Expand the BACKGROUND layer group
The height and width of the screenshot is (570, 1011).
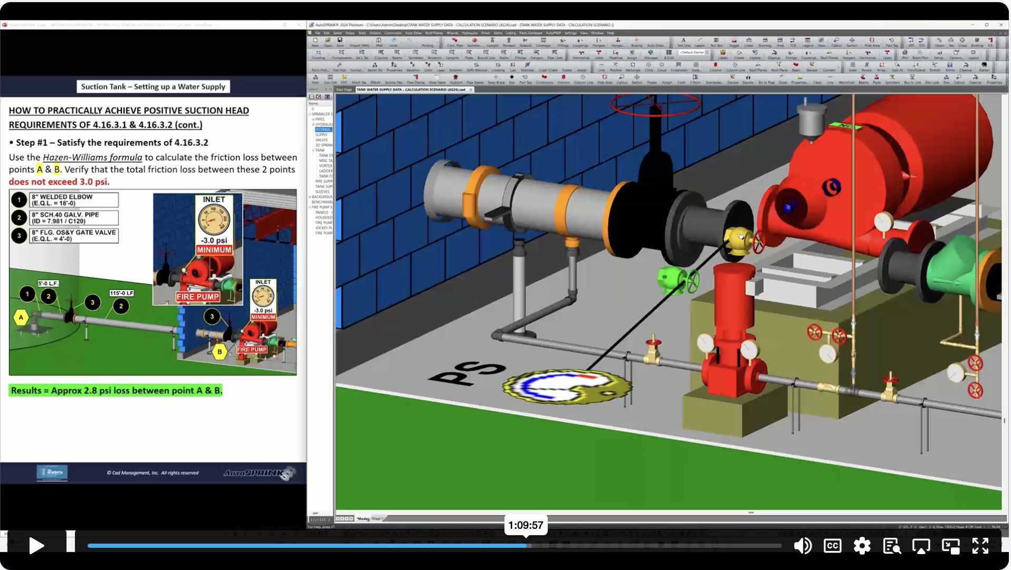pyautogui.click(x=310, y=197)
